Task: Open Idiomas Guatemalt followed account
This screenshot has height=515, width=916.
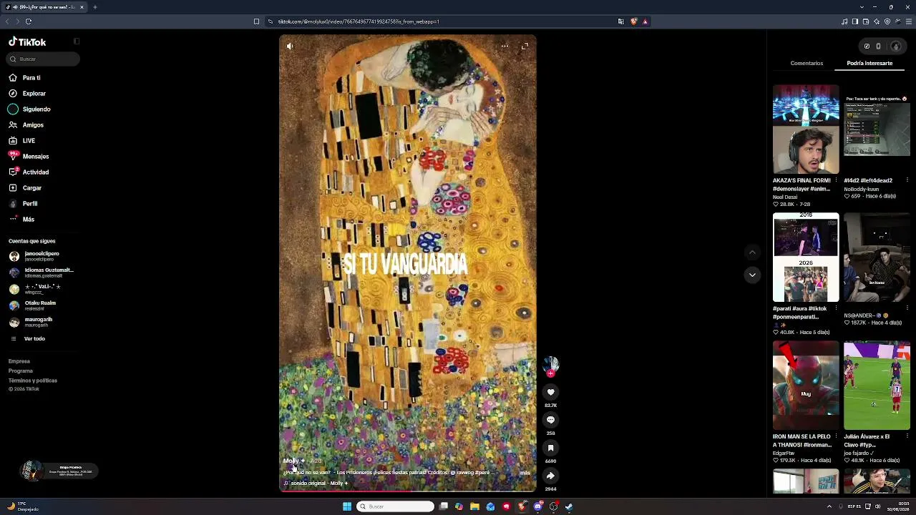Action: (x=43, y=273)
